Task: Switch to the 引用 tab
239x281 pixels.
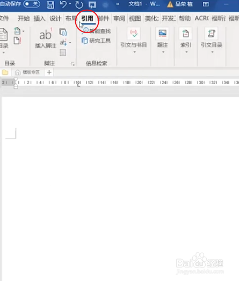Action: pos(87,18)
